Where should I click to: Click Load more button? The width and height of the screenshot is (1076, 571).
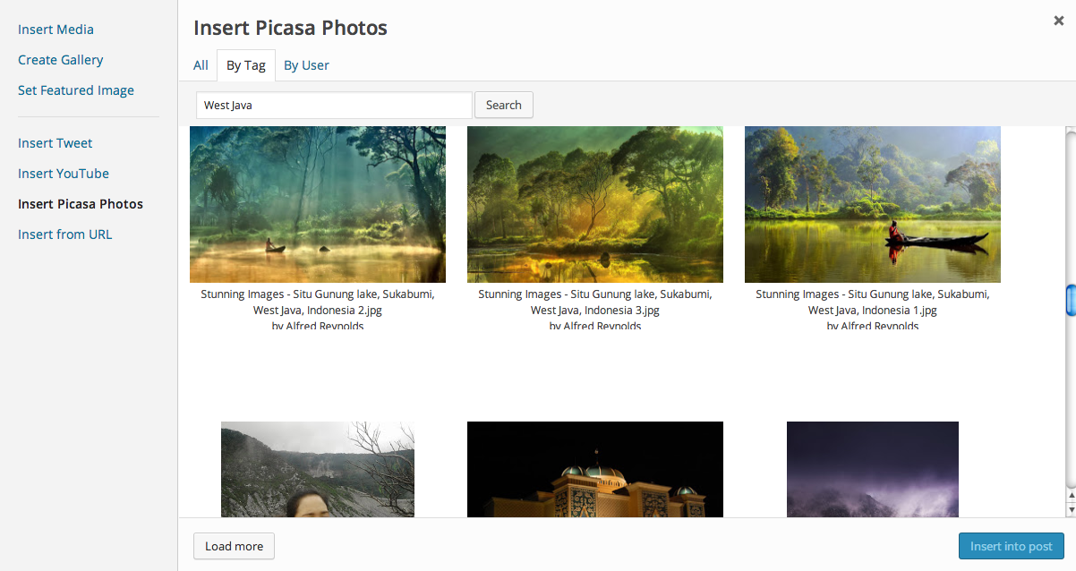234,546
